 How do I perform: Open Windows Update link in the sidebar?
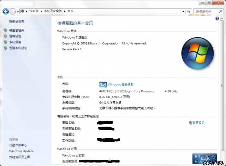pos(21,151)
